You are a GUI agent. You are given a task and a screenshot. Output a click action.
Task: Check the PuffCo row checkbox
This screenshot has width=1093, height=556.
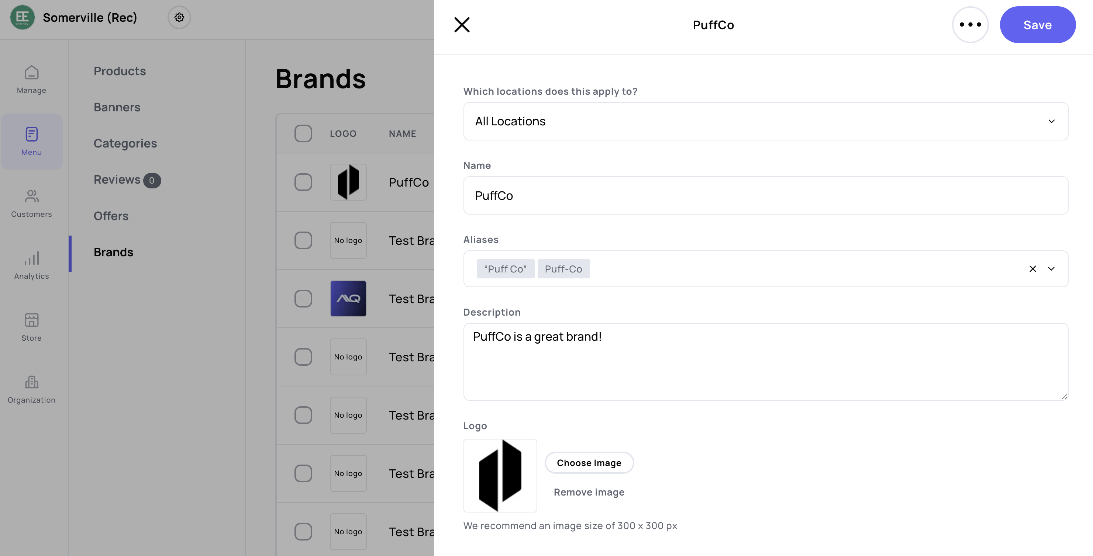coord(303,183)
